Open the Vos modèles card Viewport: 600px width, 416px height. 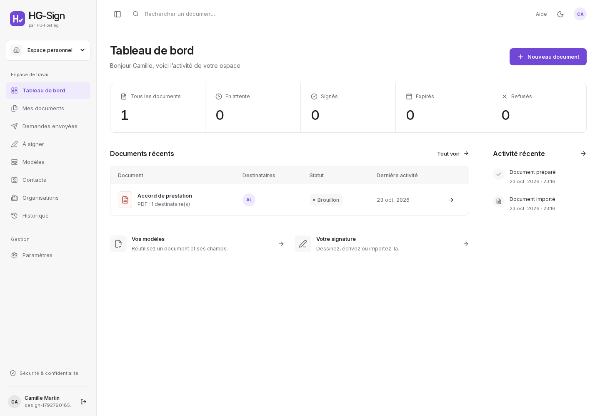197,244
